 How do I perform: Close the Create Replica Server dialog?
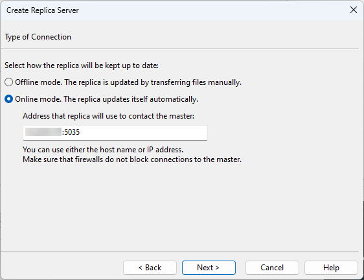(x=354, y=10)
